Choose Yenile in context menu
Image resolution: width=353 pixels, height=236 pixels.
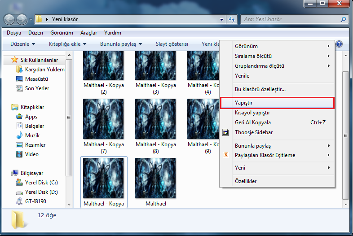[277, 76]
